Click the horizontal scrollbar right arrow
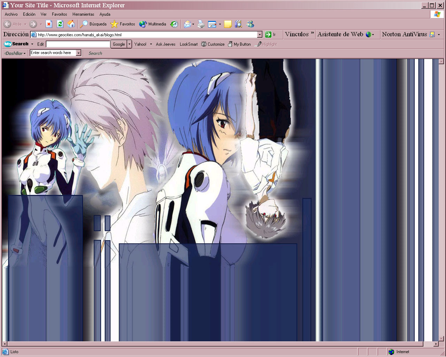The height and width of the screenshot is (357, 446). click(x=436, y=344)
